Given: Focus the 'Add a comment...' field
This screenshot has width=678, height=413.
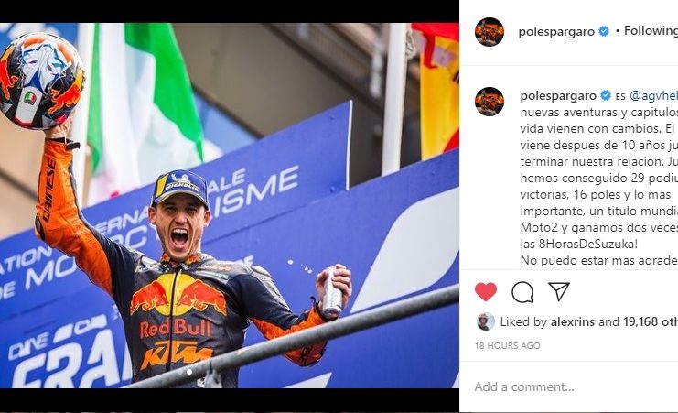Looking at the screenshot, I should [549, 386].
